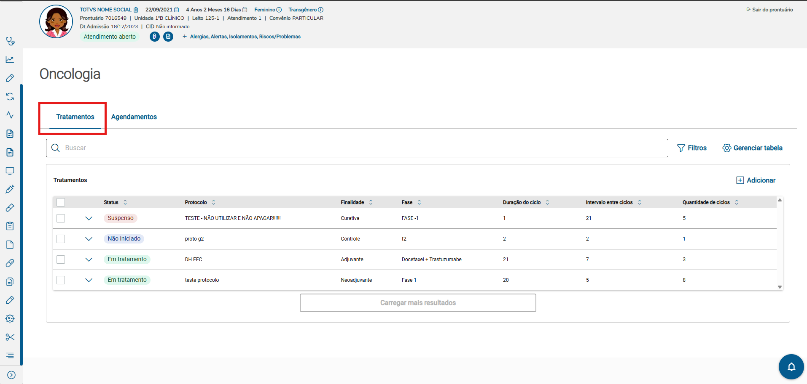Click the Adicionar button

pos(756,180)
